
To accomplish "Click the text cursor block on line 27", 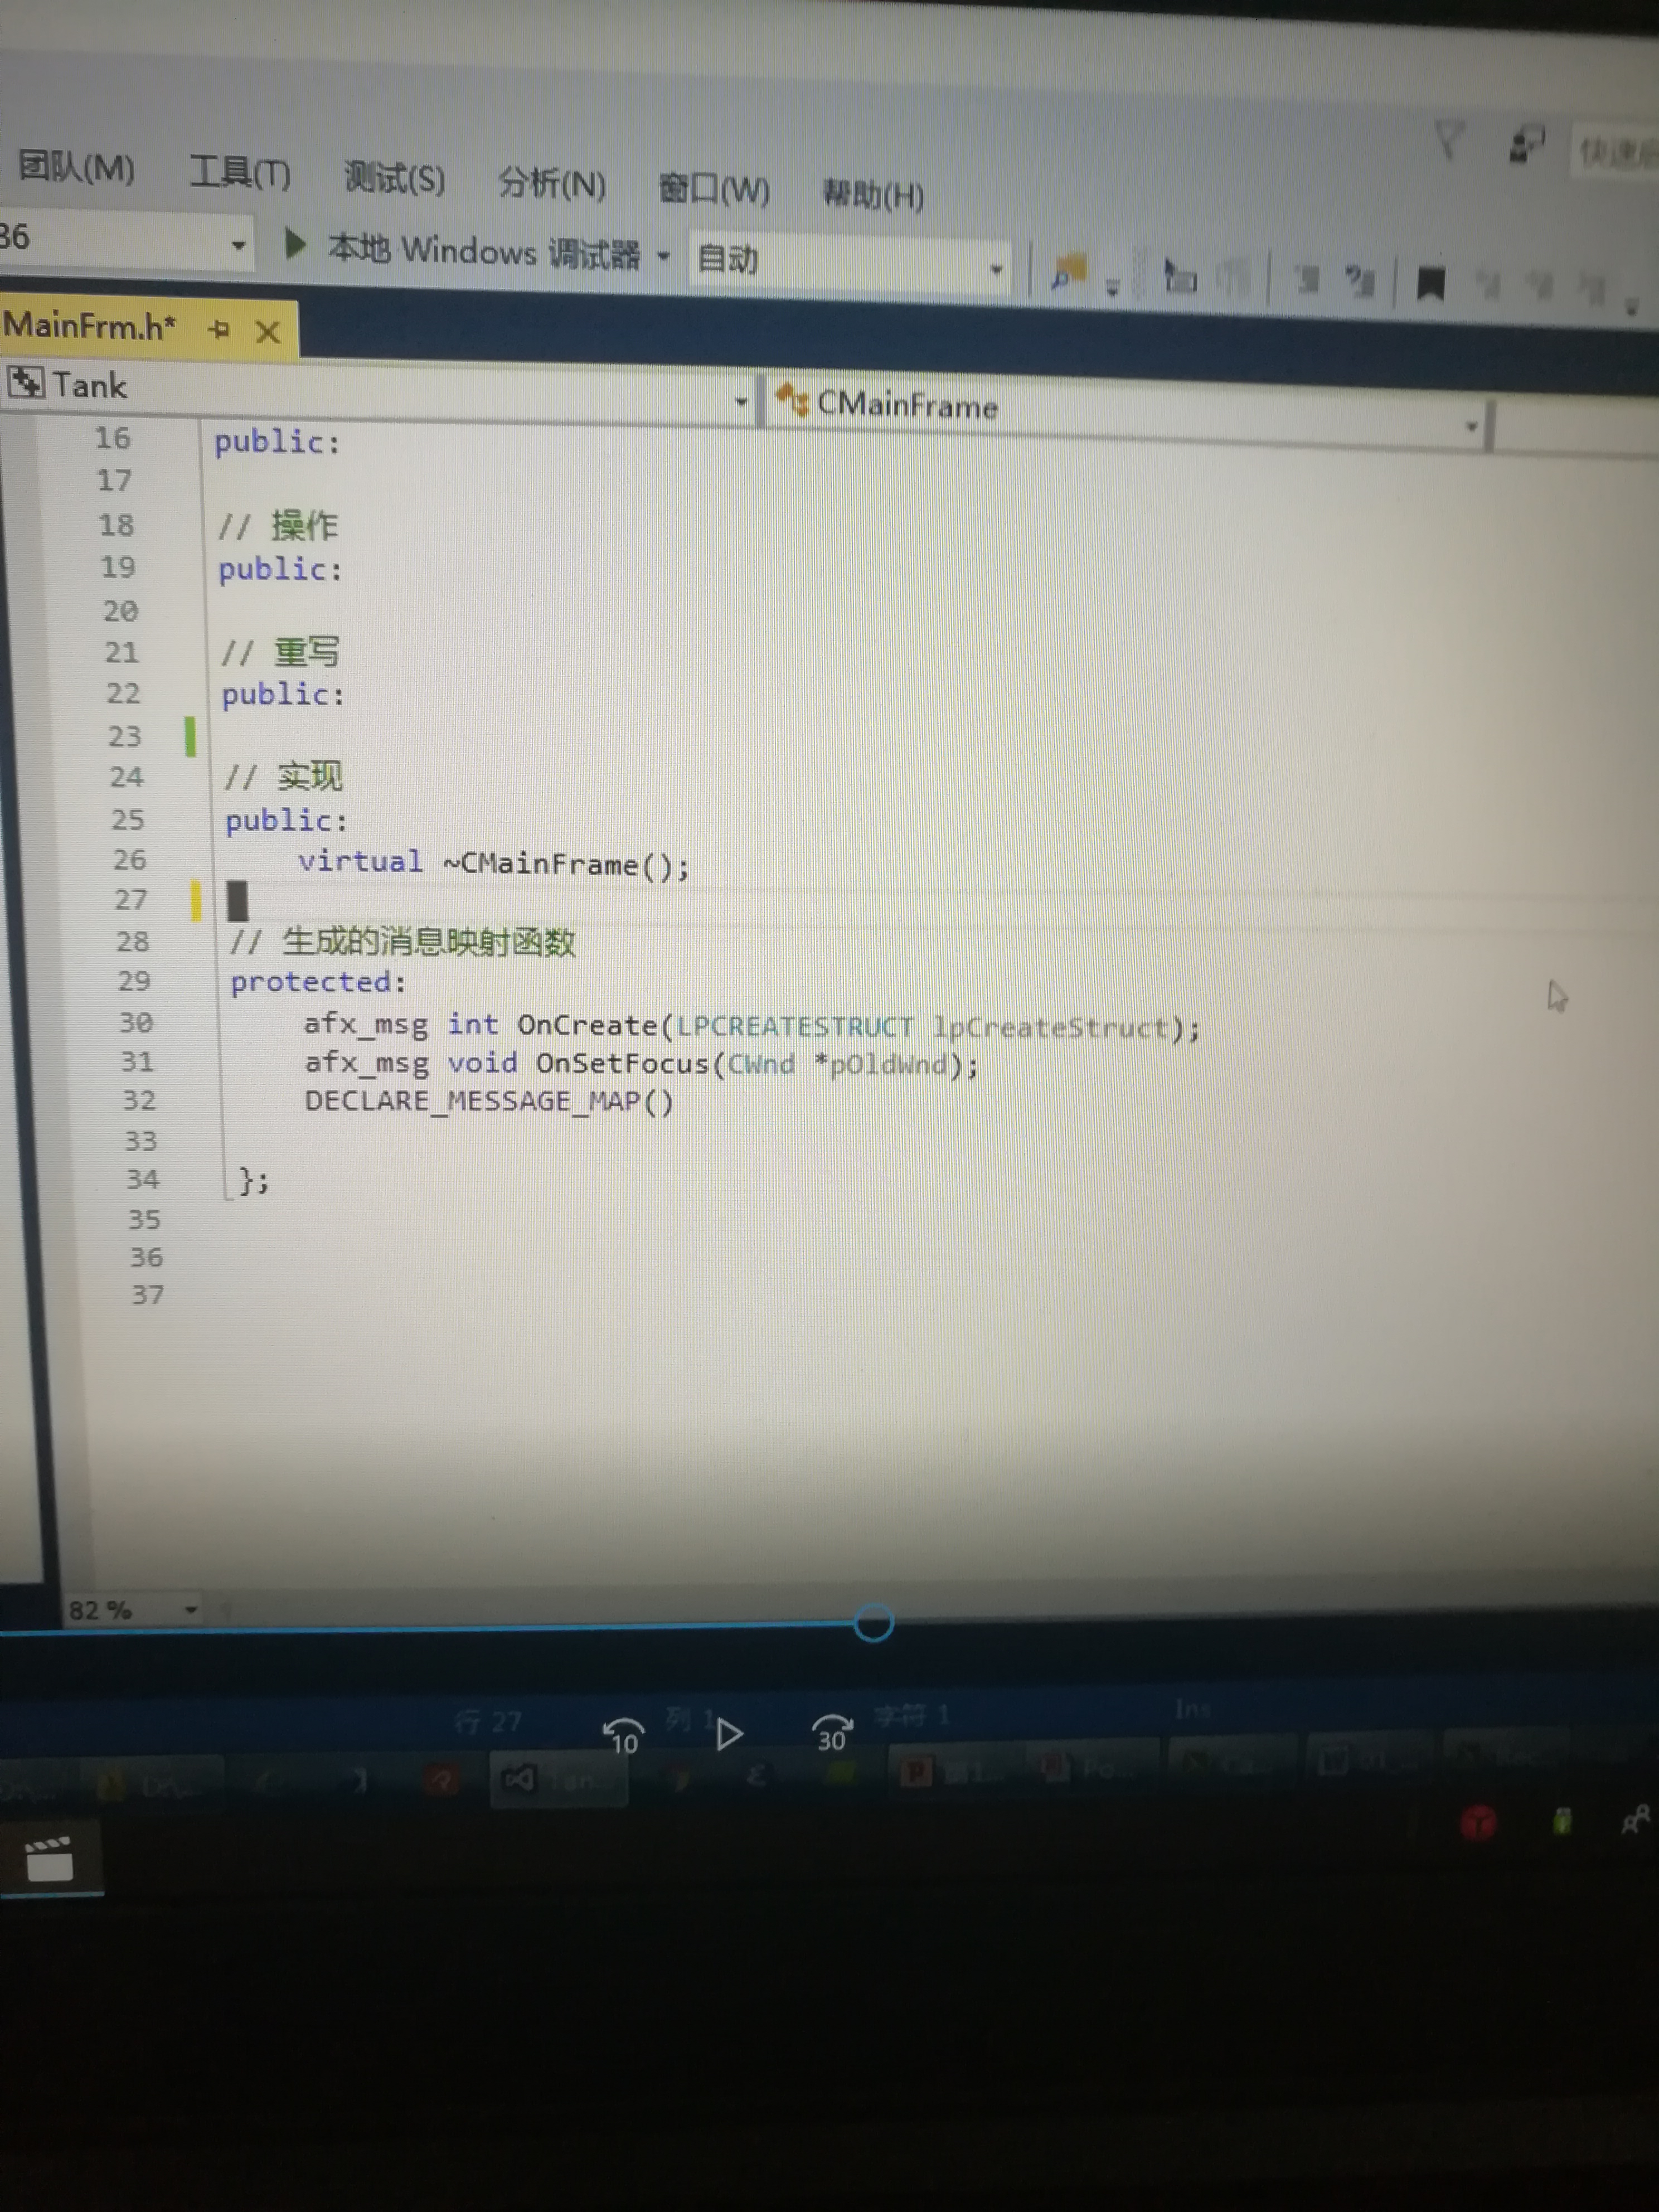I will (237, 901).
